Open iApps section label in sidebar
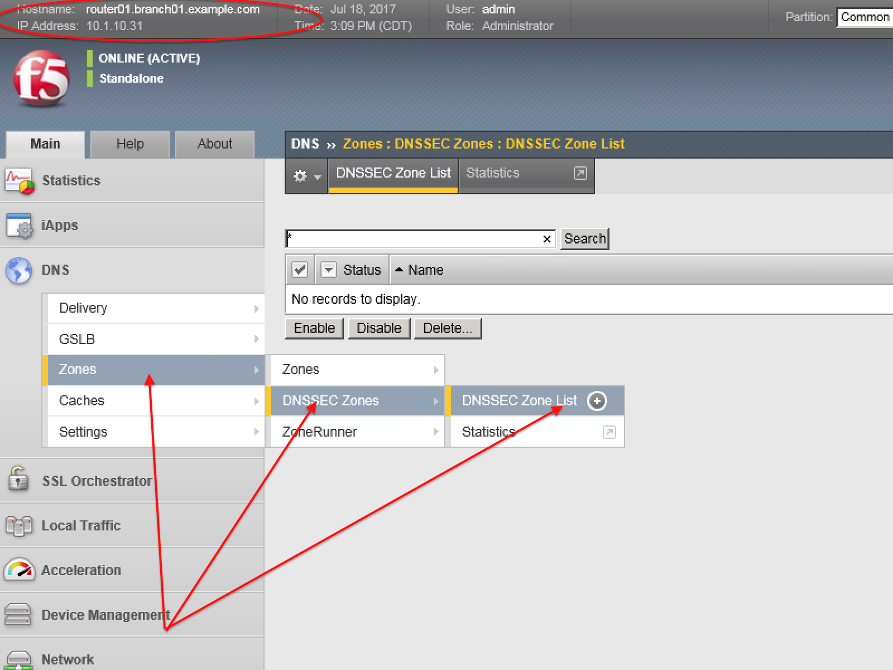893x670 pixels. point(60,226)
